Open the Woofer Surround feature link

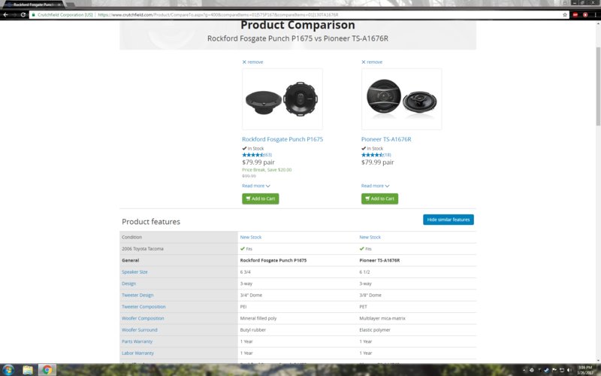coord(140,329)
